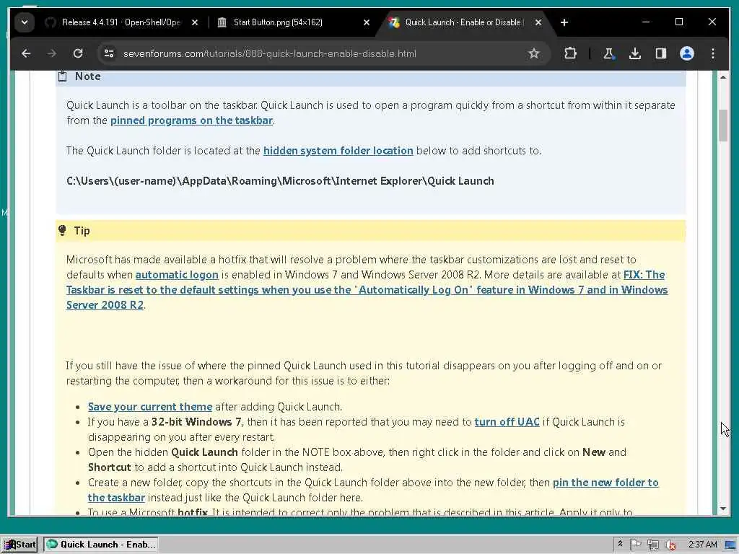The height and width of the screenshot is (554, 739).
Task: Close the Start Button.png tab
Action: (x=367, y=22)
